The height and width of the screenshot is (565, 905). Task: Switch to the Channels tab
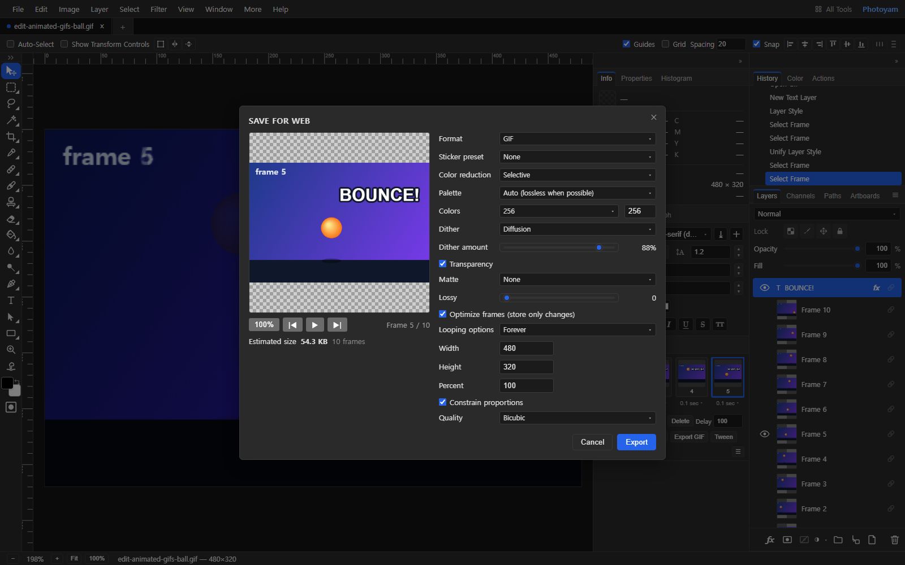[x=800, y=196]
